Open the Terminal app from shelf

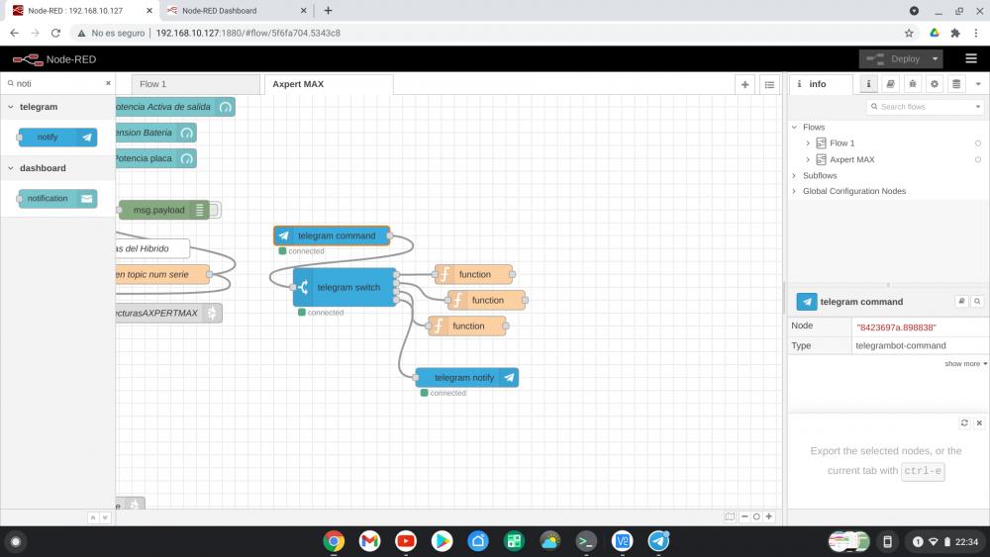pos(586,541)
